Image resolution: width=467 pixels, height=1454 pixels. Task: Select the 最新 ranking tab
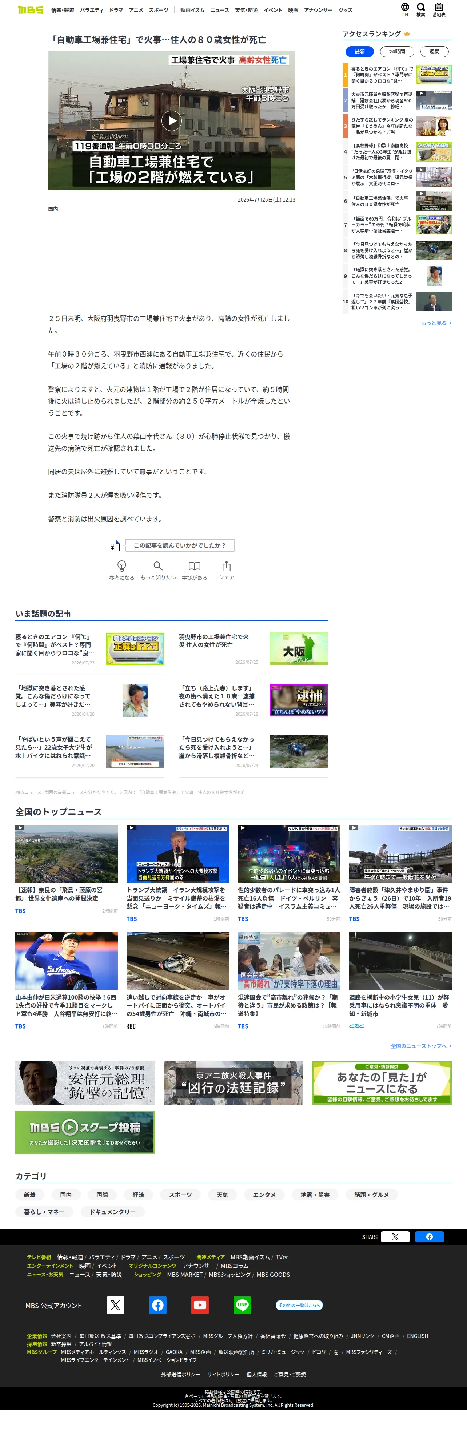[x=359, y=51]
